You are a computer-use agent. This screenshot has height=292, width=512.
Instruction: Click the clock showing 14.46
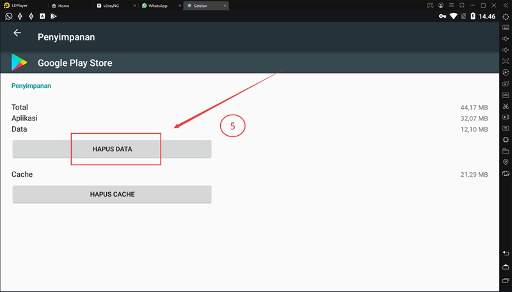487,17
